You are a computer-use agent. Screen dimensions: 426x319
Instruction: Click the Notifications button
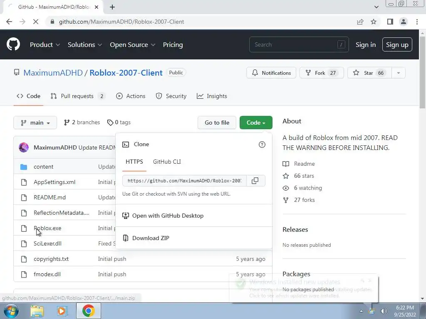[x=271, y=73]
